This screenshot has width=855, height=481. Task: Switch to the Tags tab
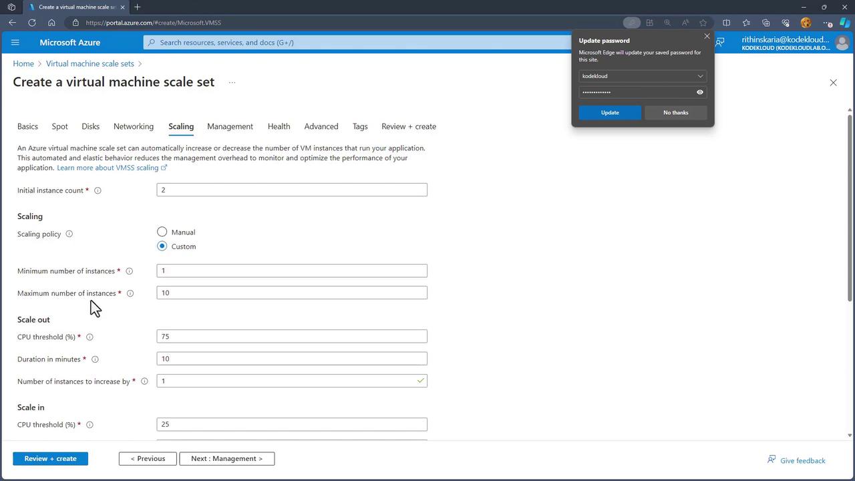click(x=360, y=126)
